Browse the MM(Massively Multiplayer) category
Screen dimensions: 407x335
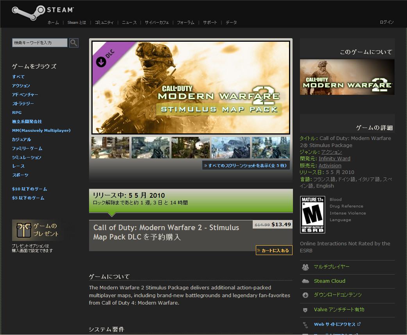tap(41, 130)
